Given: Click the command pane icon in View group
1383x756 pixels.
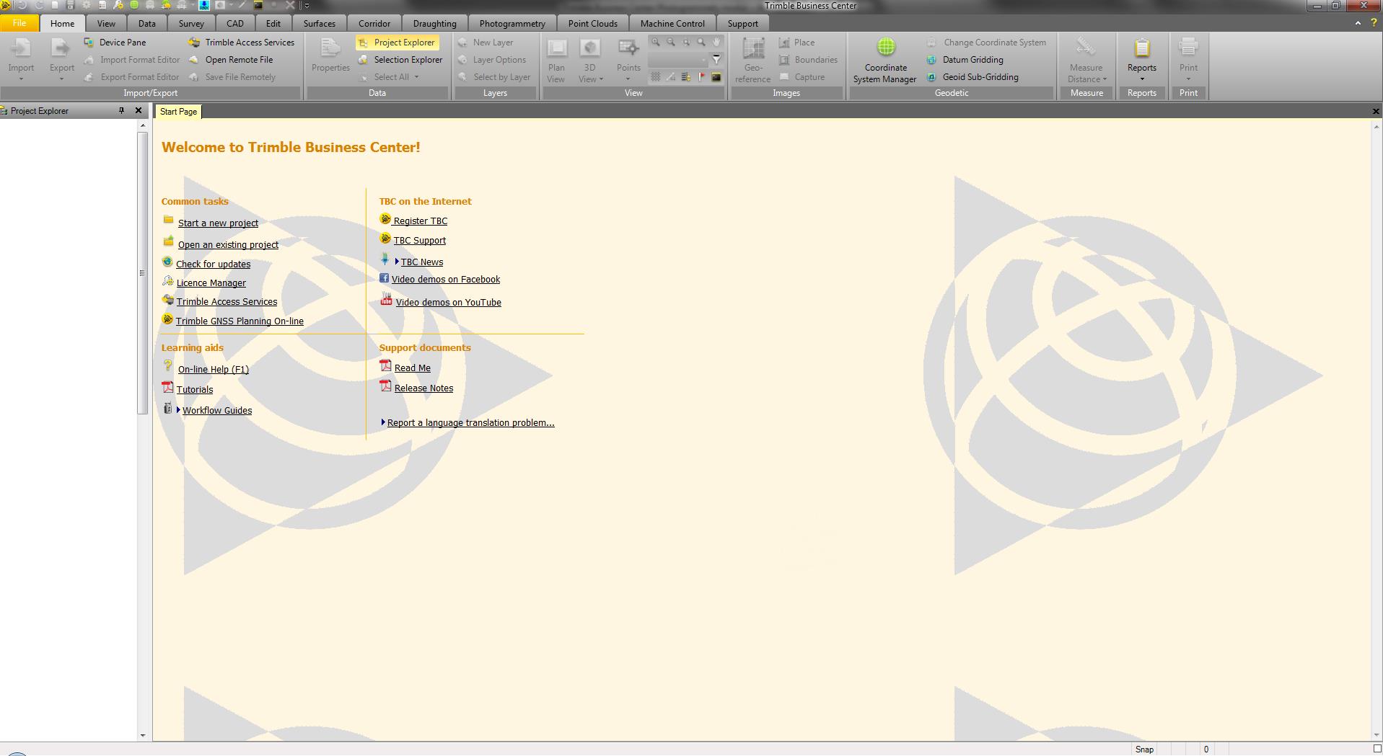Looking at the screenshot, I should pos(716,76).
